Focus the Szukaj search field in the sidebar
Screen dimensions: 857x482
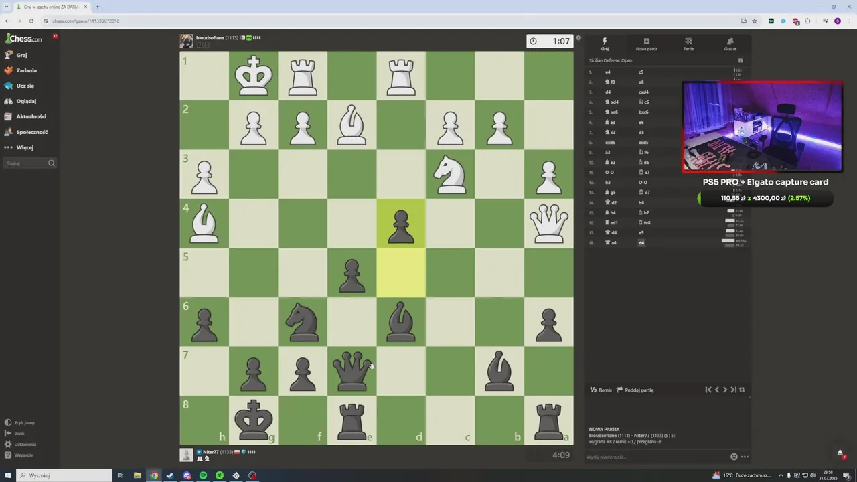click(x=30, y=163)
